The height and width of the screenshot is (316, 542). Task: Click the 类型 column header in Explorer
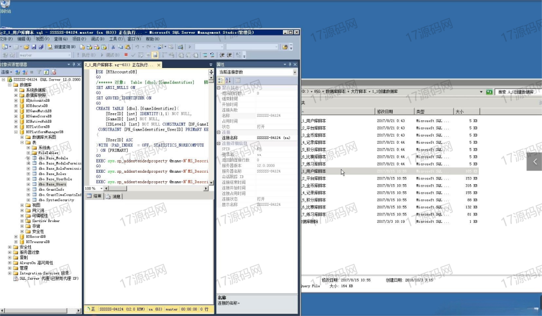click(x=434, y=111)
